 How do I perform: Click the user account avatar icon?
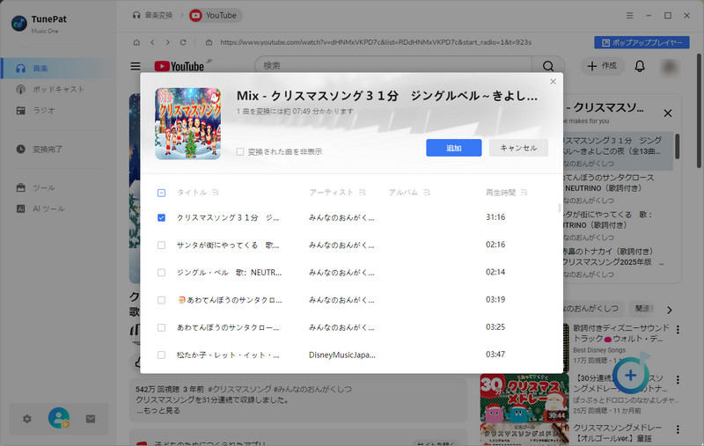tap(59, 418)
